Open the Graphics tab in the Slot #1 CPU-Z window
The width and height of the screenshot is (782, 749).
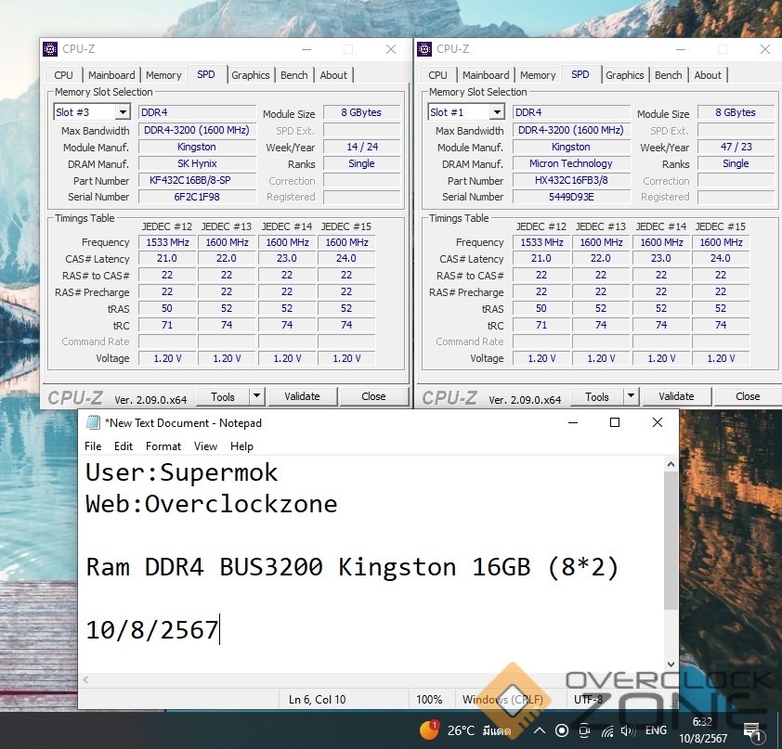coord(625,75)
